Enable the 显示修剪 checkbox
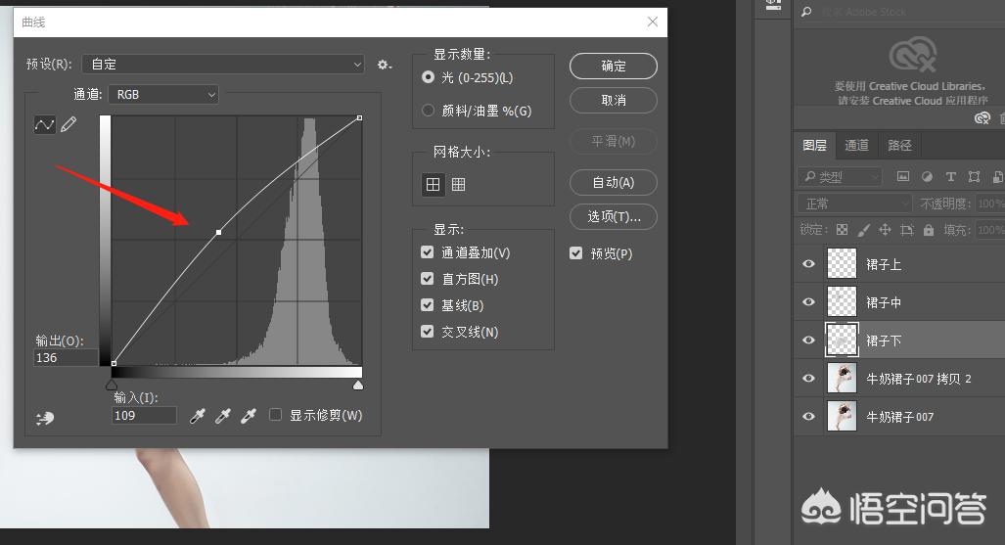 click(x=276, y=415)
